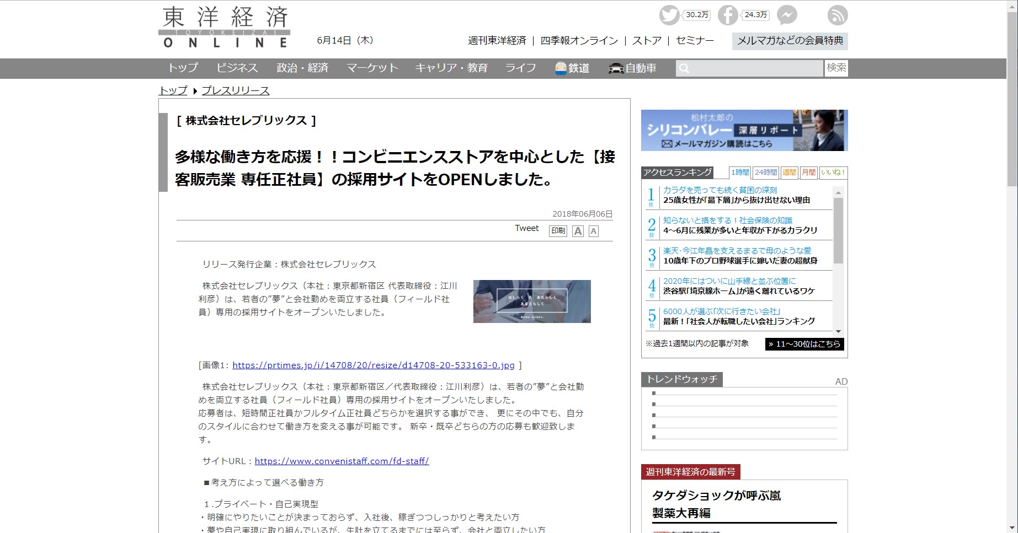Select the 24時間 ranking tab

pos(766,173)
